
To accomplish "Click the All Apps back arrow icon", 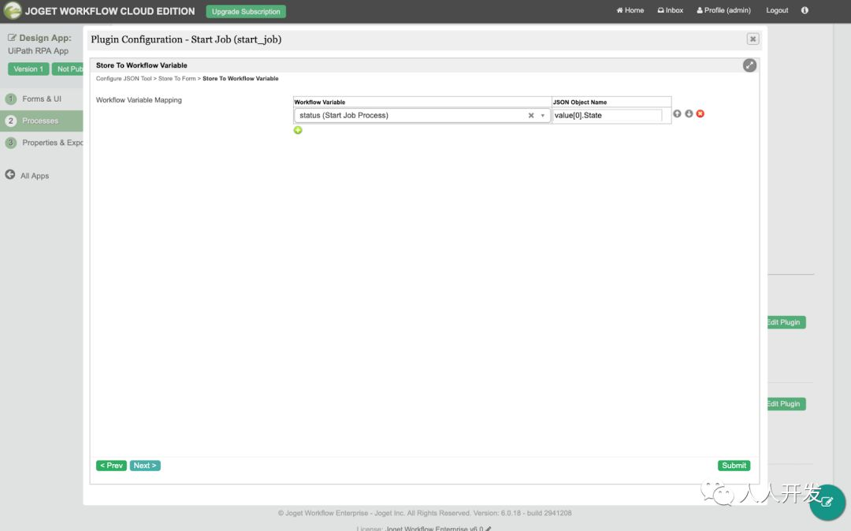I will (9, 175).
